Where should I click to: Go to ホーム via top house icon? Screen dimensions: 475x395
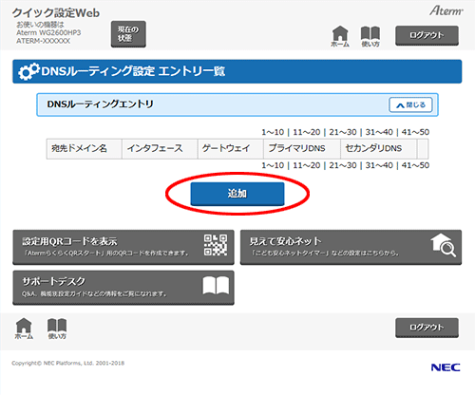click(x=340, y=36)
